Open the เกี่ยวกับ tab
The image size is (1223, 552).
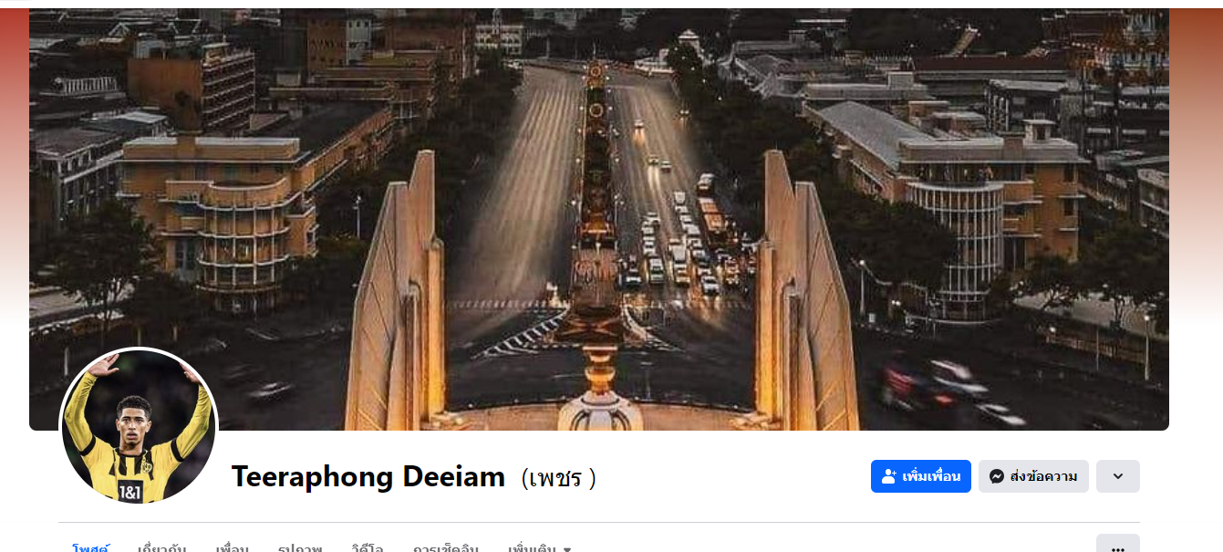(x=161, y=547)
